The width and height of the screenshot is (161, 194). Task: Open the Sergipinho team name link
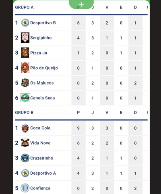pos(41,38)
